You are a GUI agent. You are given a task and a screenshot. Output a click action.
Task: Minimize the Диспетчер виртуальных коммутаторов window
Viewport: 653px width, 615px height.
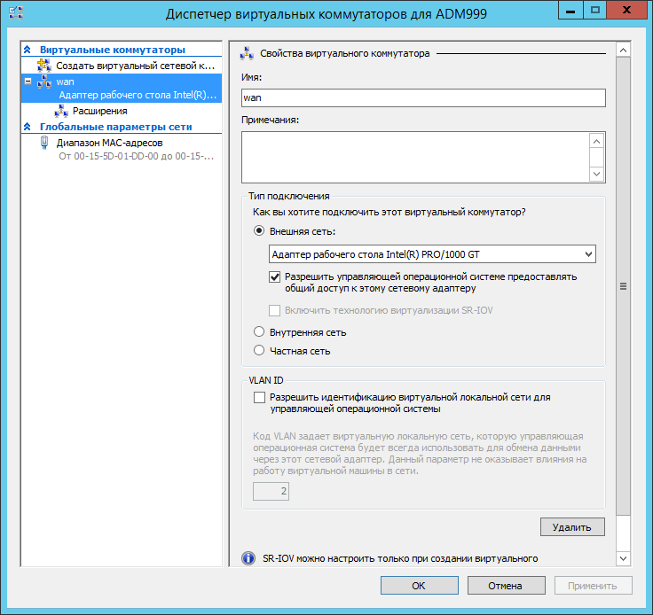(x=570, y=10)
